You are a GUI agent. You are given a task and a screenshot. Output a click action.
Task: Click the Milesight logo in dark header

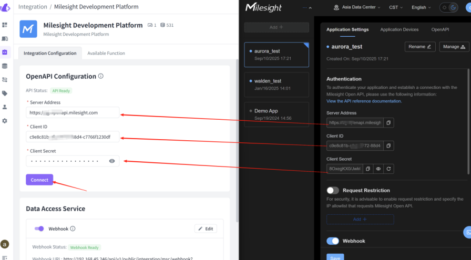click(263, 7)
